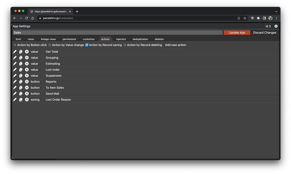Expand the Chrome tab search chevron
The width and height of the screenshot is (291, 174).
tap(276, 11)
